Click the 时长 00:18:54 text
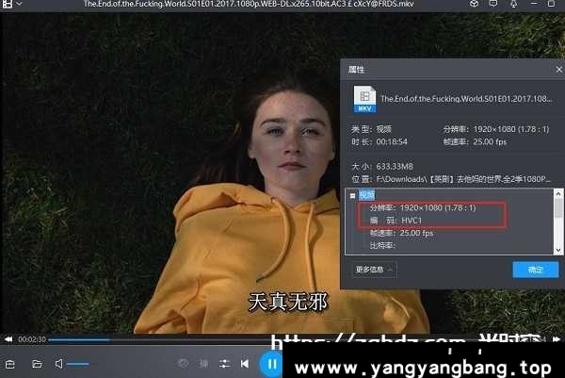565x378 pixels. click(379, 141)
